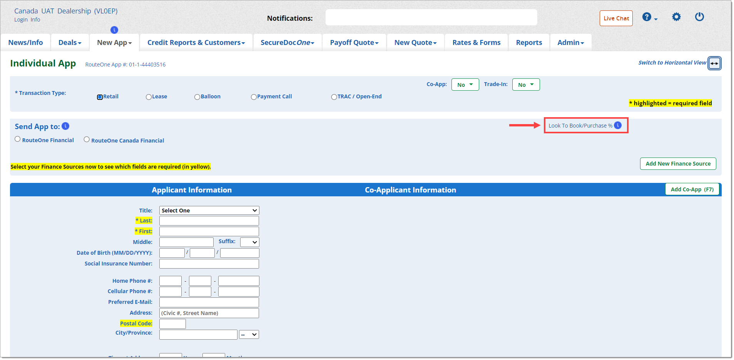Click the Add Co-App (F7) button
This screenshot has width=734, height=360.
(x=692, y=189)
